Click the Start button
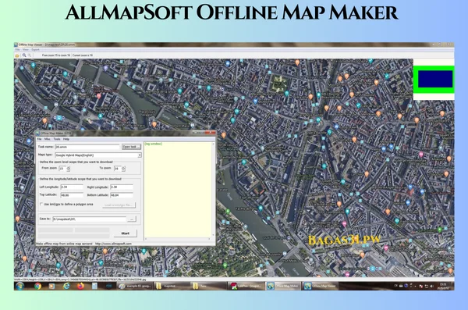Screen dimensions: 468x310 click(x=126, y=233)
